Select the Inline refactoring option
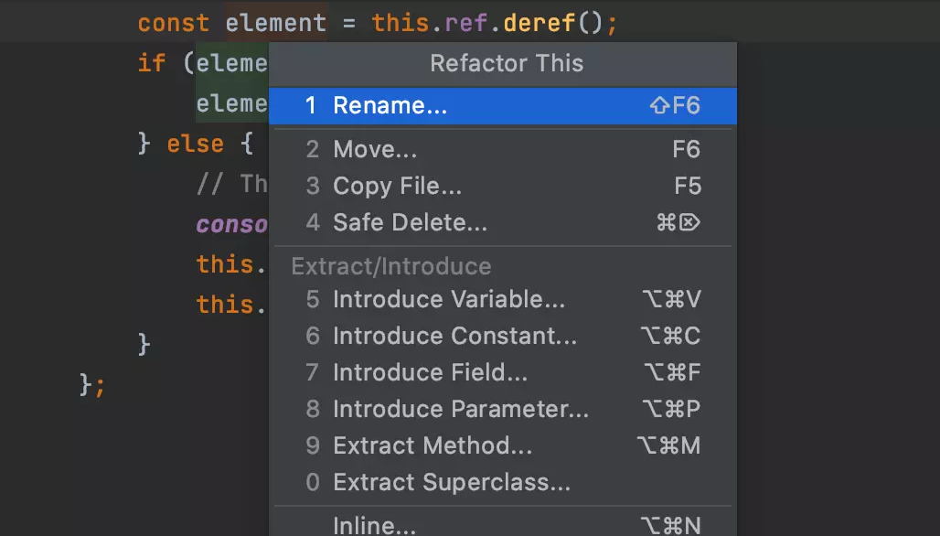 [375, 524]
